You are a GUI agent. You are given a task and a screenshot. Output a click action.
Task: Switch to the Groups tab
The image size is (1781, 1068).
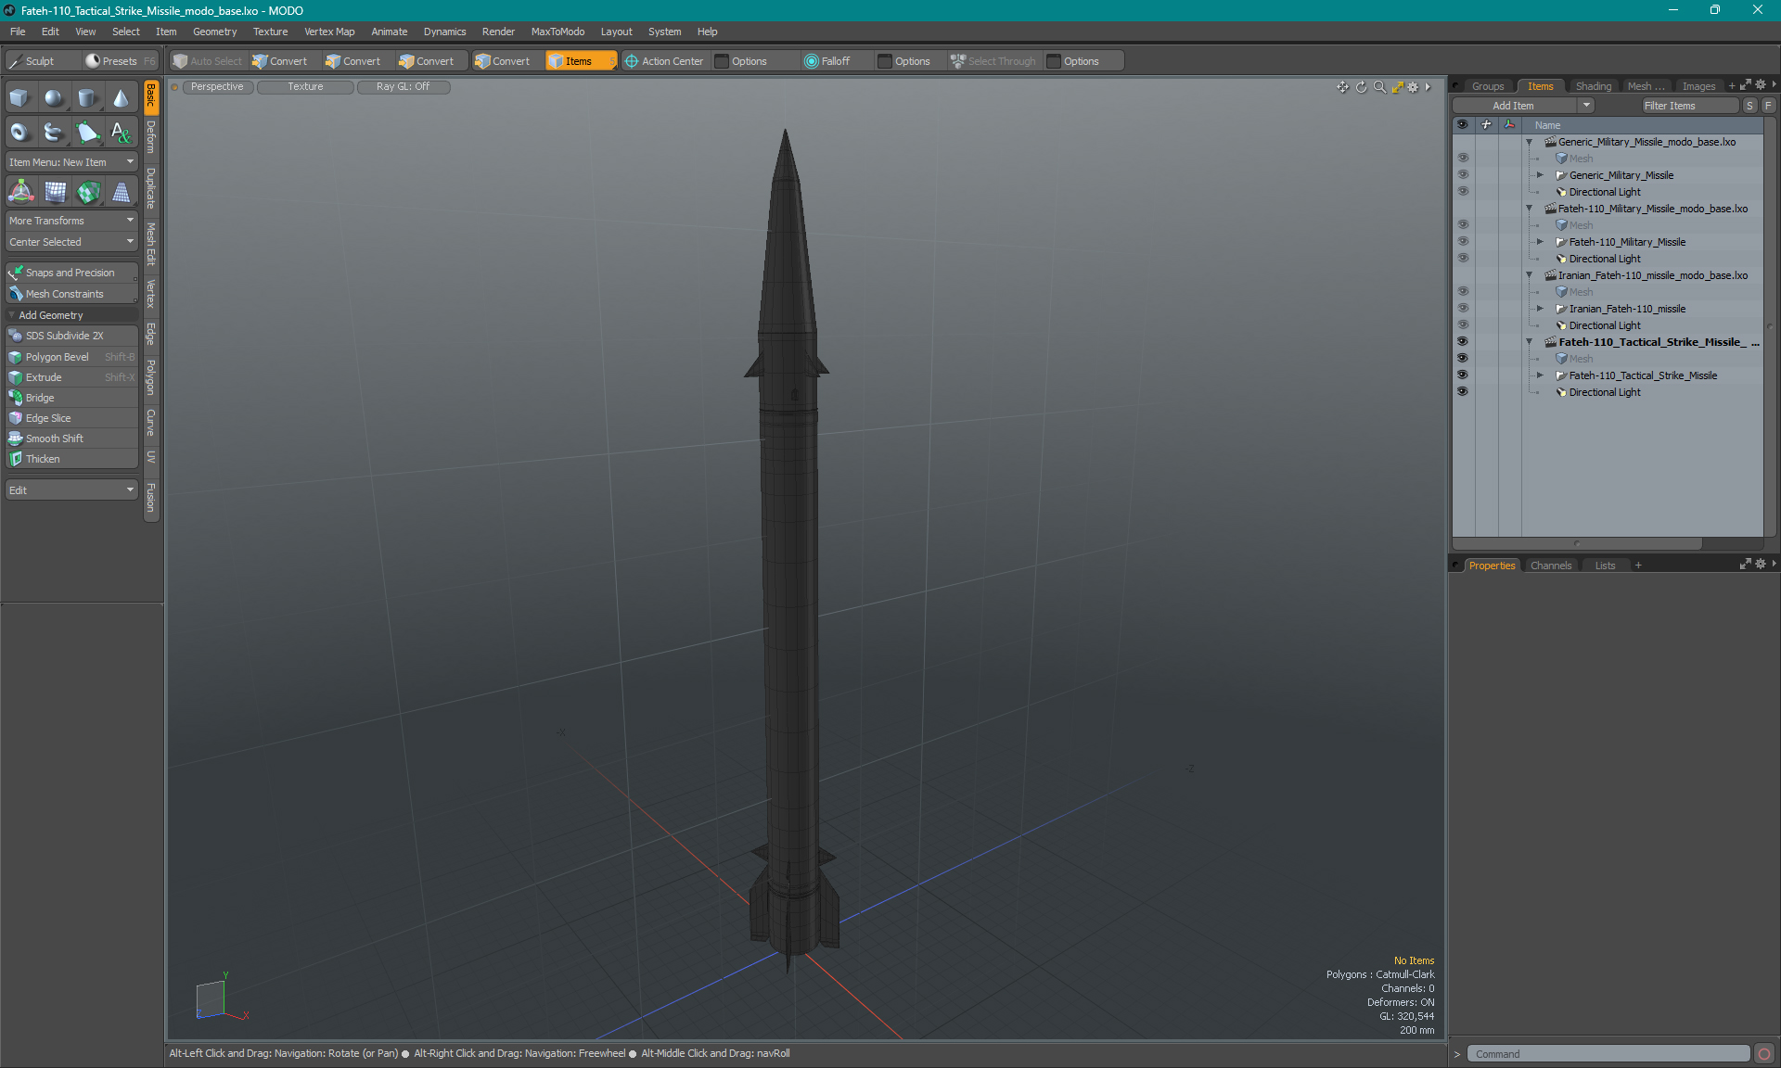1487,86
